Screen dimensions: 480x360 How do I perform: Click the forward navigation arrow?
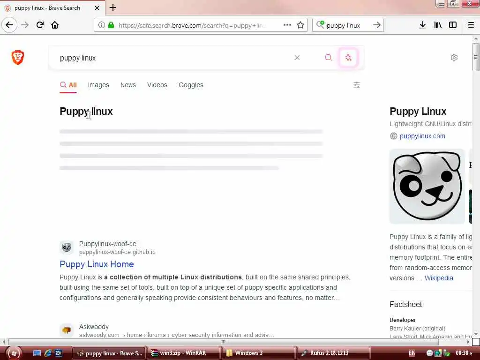[x=25, y=25]
